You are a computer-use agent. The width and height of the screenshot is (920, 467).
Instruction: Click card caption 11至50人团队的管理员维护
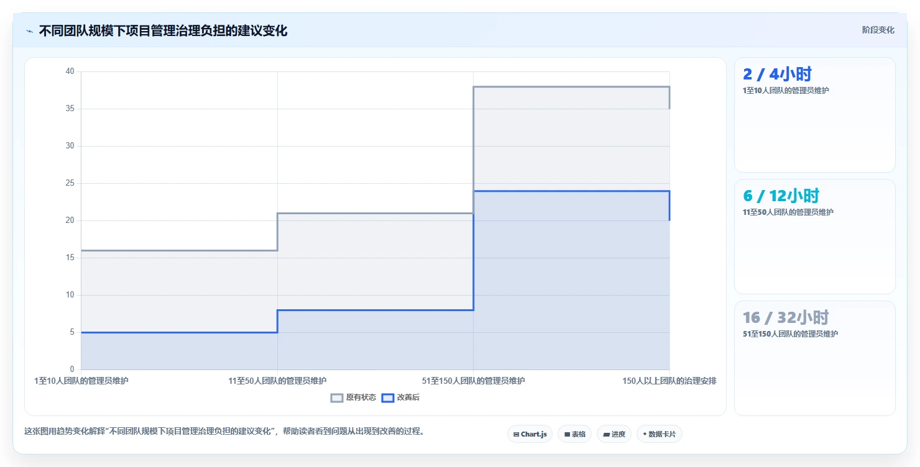[x=788, y=212]
